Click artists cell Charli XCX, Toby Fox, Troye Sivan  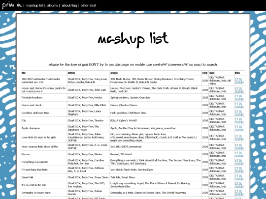[x=88, y=177]
